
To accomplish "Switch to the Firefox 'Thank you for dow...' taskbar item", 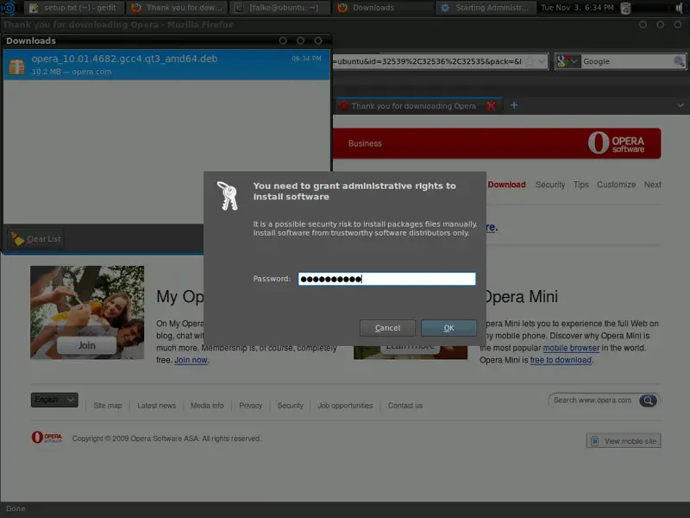I will pyautogui.click(x=178, y=8).
